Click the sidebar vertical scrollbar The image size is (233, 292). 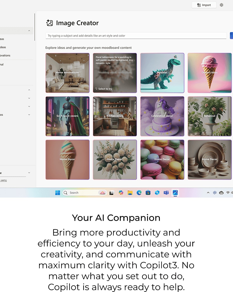pyautogui.click(x=35, y=27)
